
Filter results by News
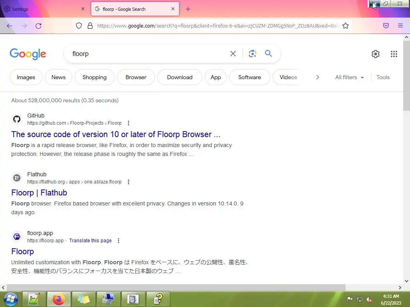[x=58, y=77]
